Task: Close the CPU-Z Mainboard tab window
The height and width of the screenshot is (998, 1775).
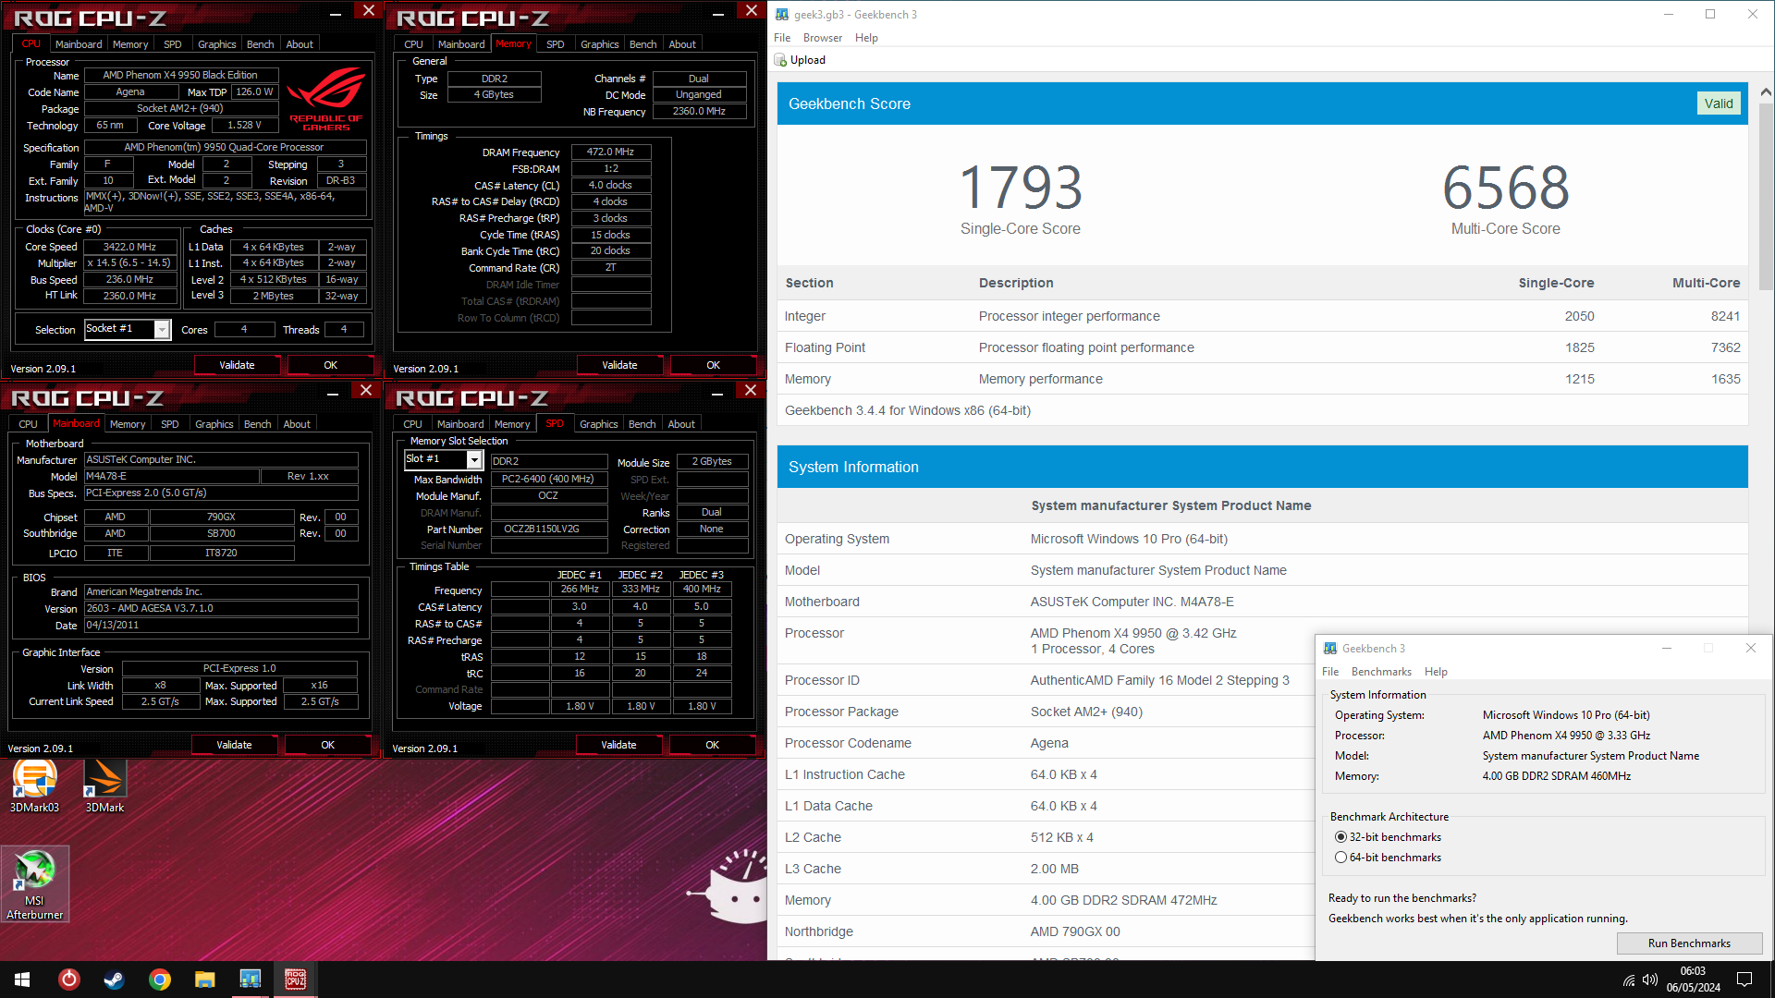Action: 366,391
